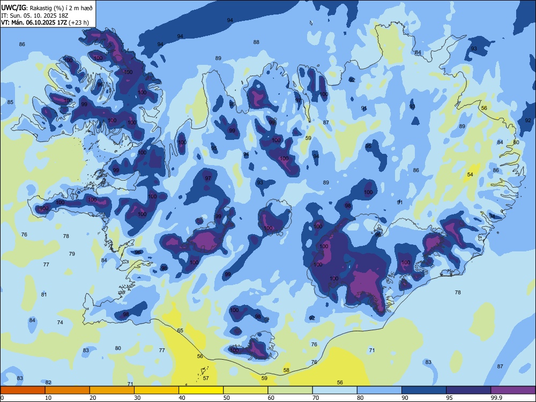Click the 95–99.9 indigo legend band
Image resolution: width=536 pixels, height=402 pixels.
click(x=468, y=390)
